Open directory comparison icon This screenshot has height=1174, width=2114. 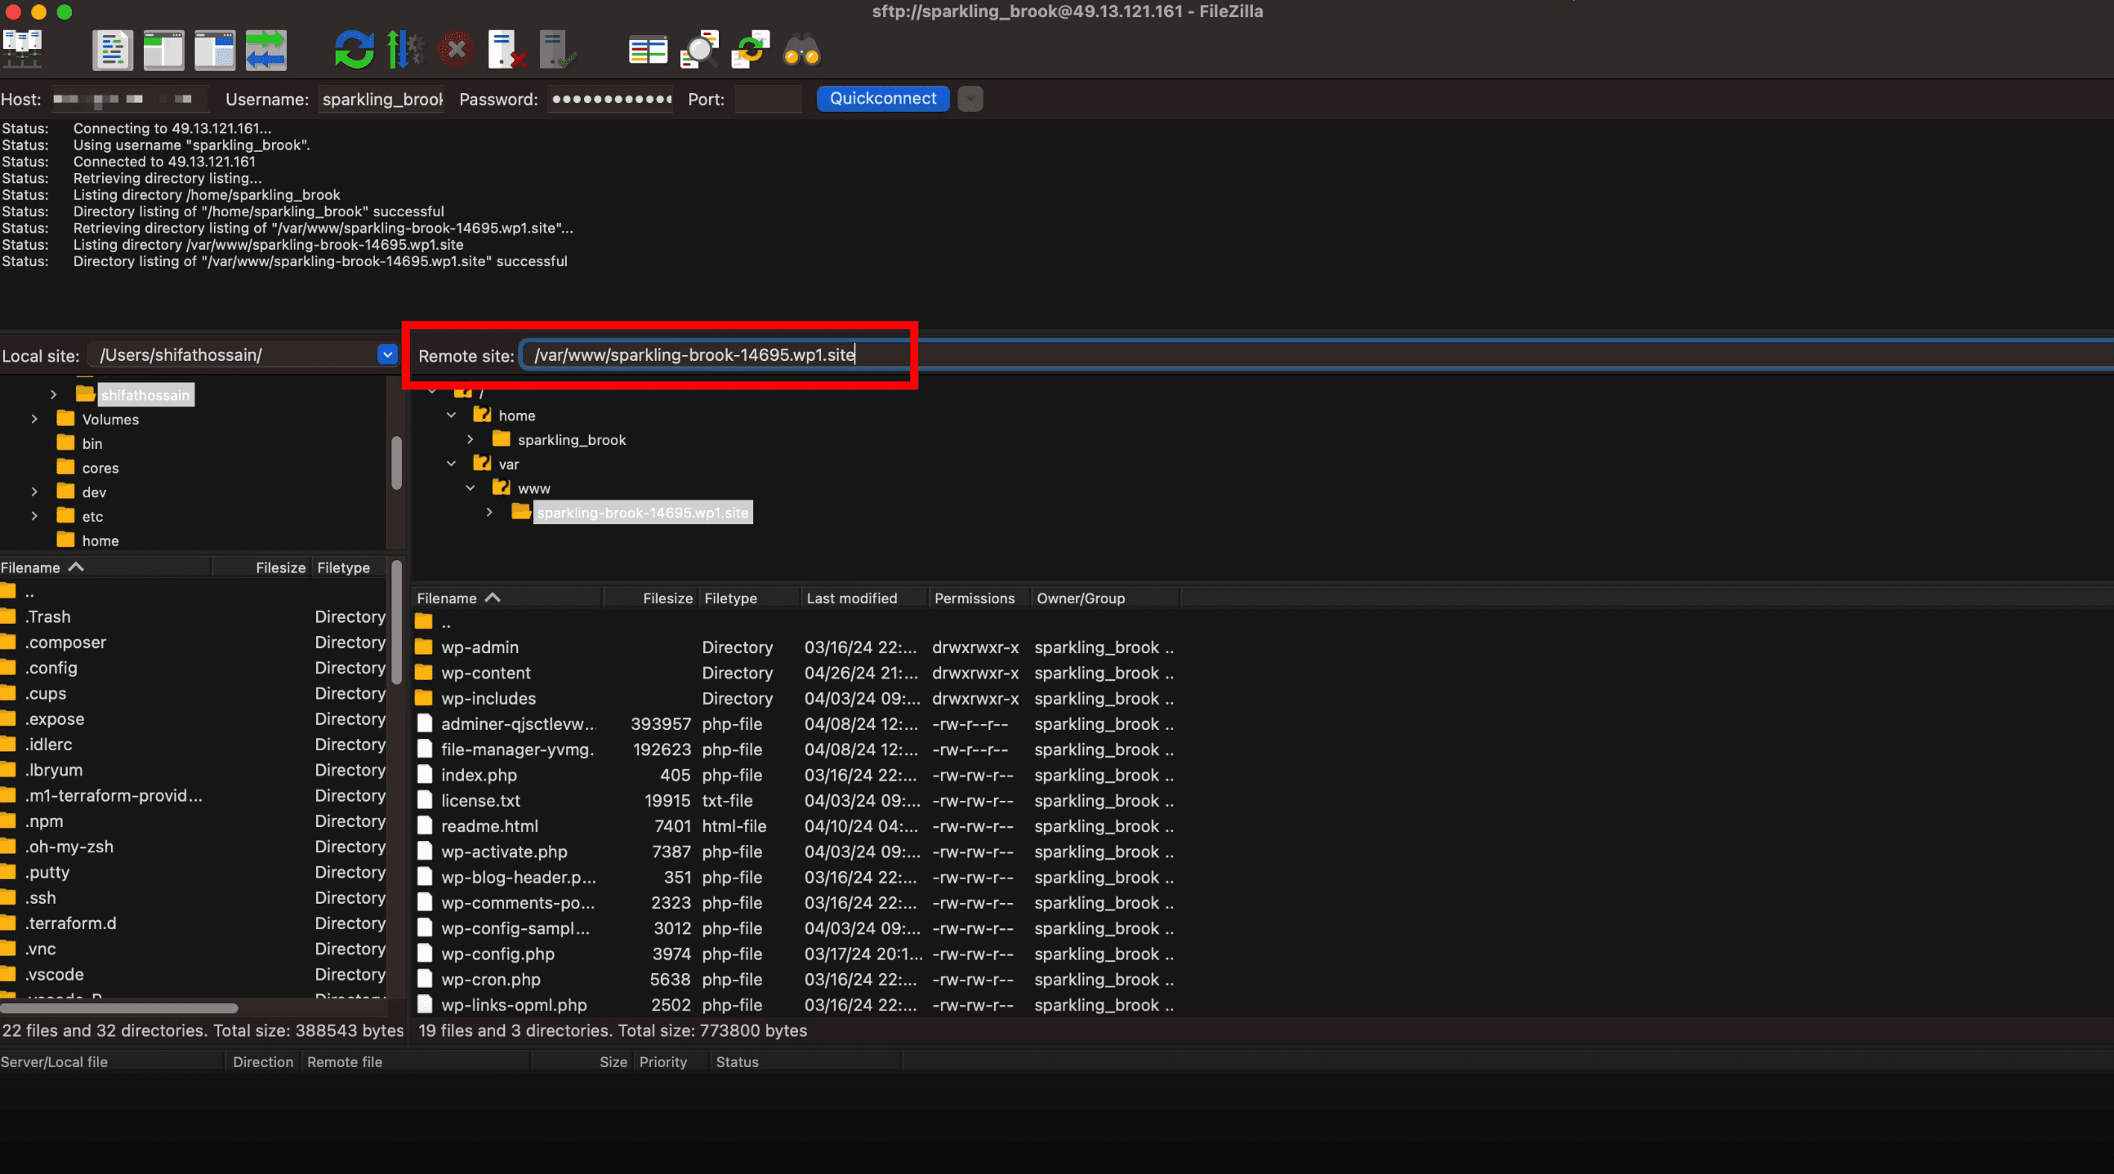(648, 50)
